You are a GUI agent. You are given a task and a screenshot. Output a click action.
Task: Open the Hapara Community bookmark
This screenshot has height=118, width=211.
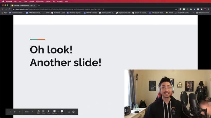[x=123, y=13]
